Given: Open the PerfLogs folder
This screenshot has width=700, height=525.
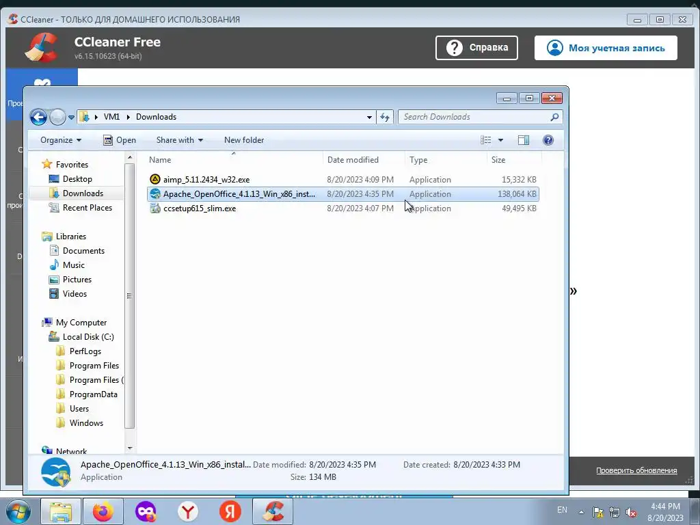Looking at the screenshot, I should coord(85,351).
